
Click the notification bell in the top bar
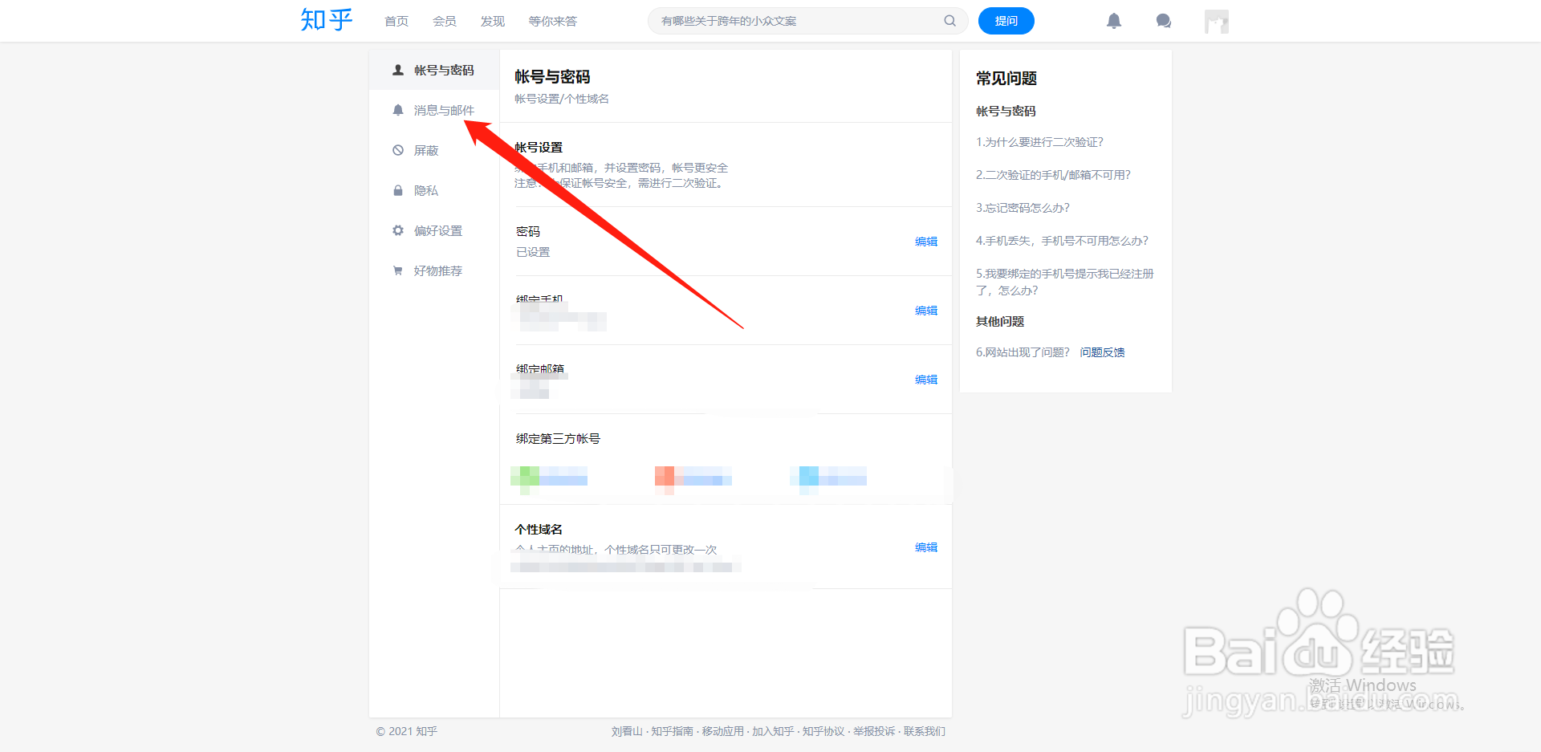(x=1114, y=21)
